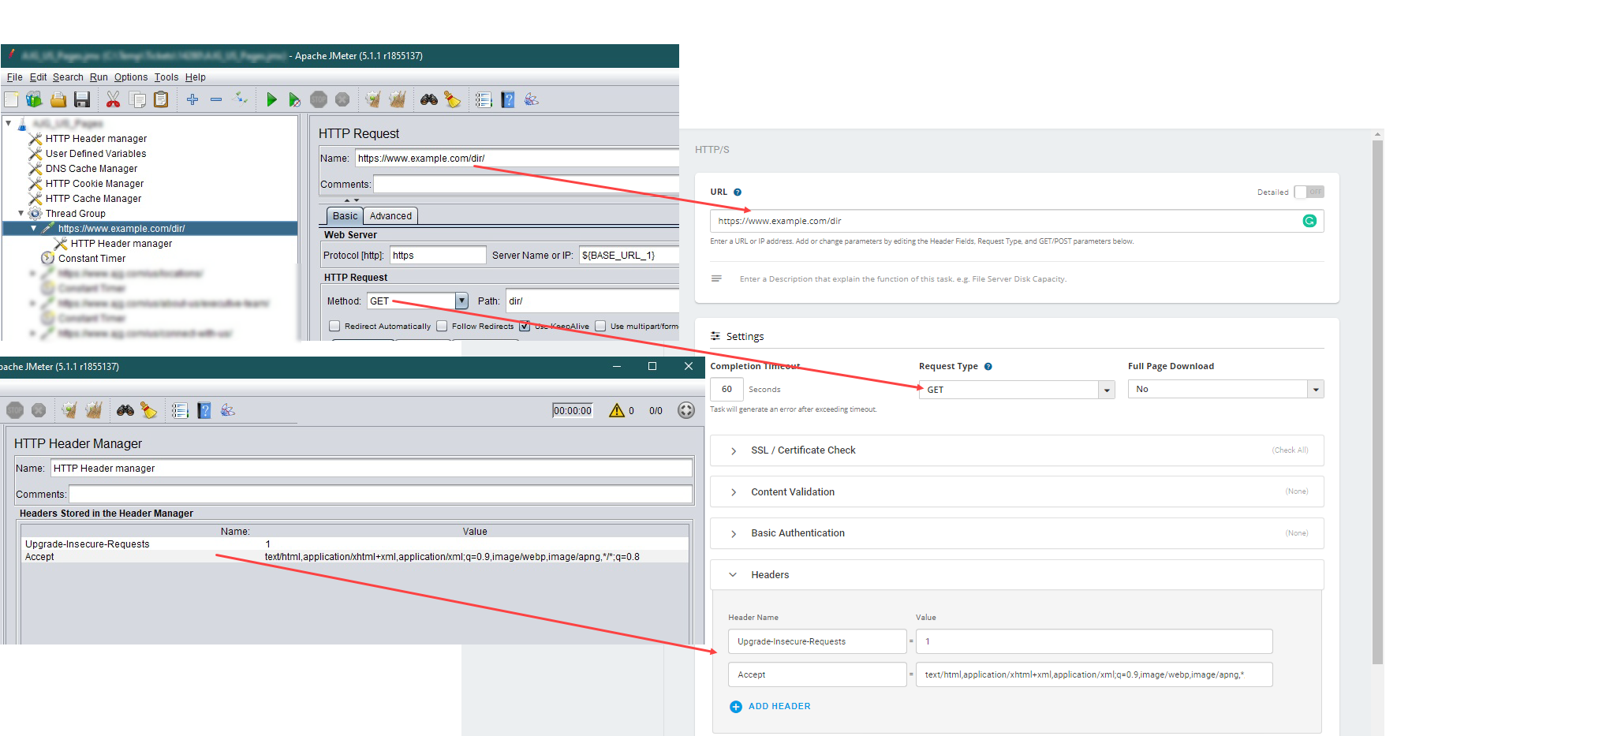Open the Run menu
This screenshot has height=736, width=1610.
point(99,77)
